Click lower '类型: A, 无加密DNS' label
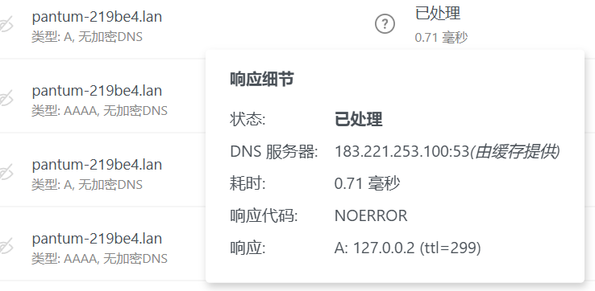 [x=87, y=184]
